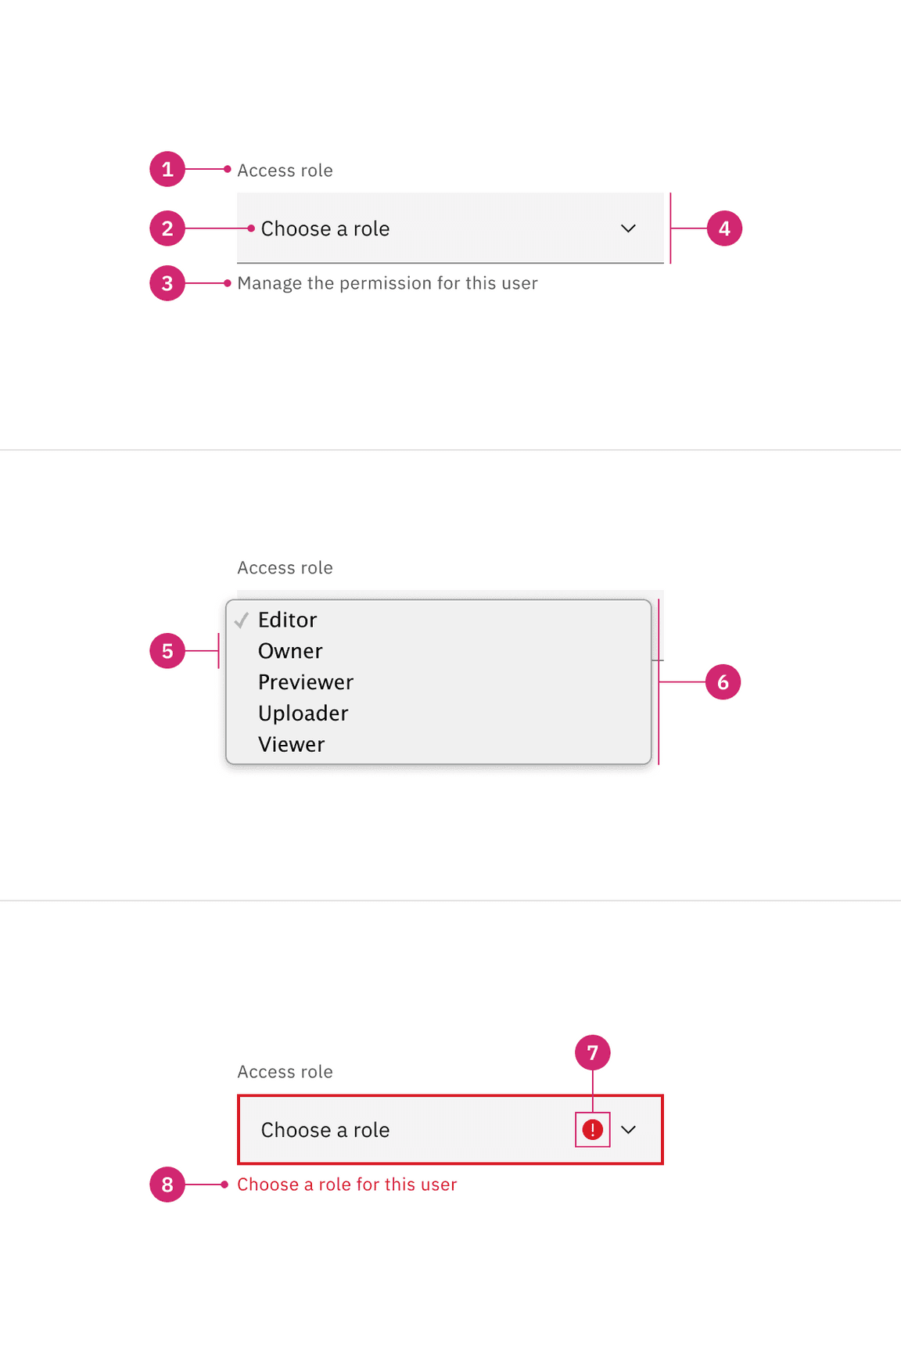Click the red error warning icon
Screen dimensions: 901x1352
(x=593, y=1130)
